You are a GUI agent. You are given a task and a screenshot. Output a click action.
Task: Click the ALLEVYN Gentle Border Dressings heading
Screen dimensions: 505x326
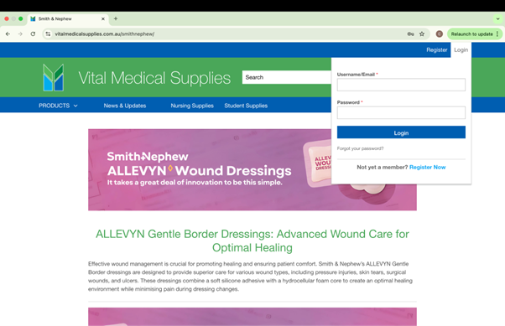(252, 241)
